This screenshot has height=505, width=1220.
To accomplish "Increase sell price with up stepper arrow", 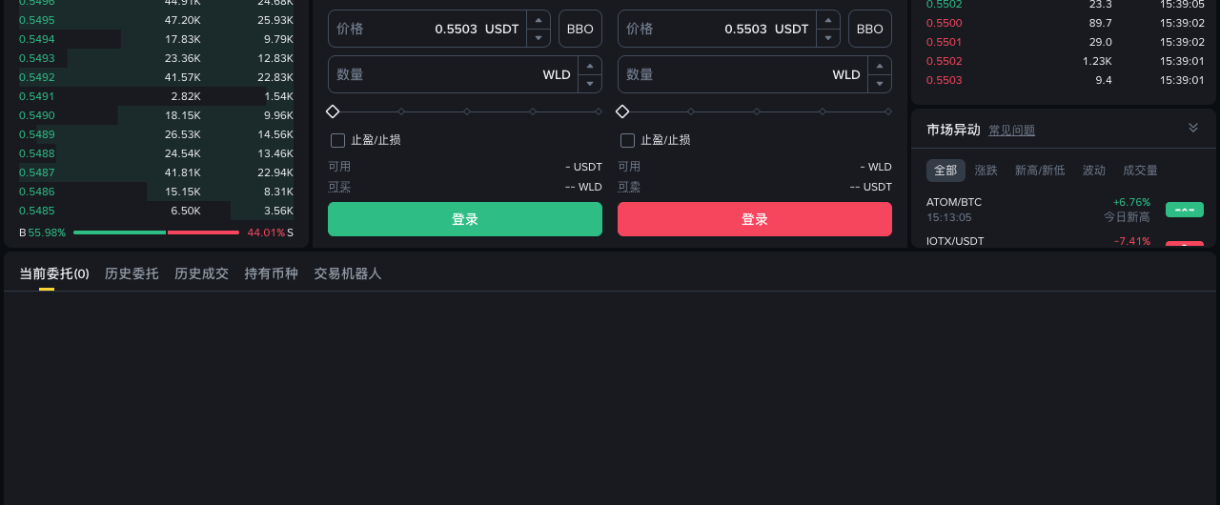I will (x=828, y=20).
